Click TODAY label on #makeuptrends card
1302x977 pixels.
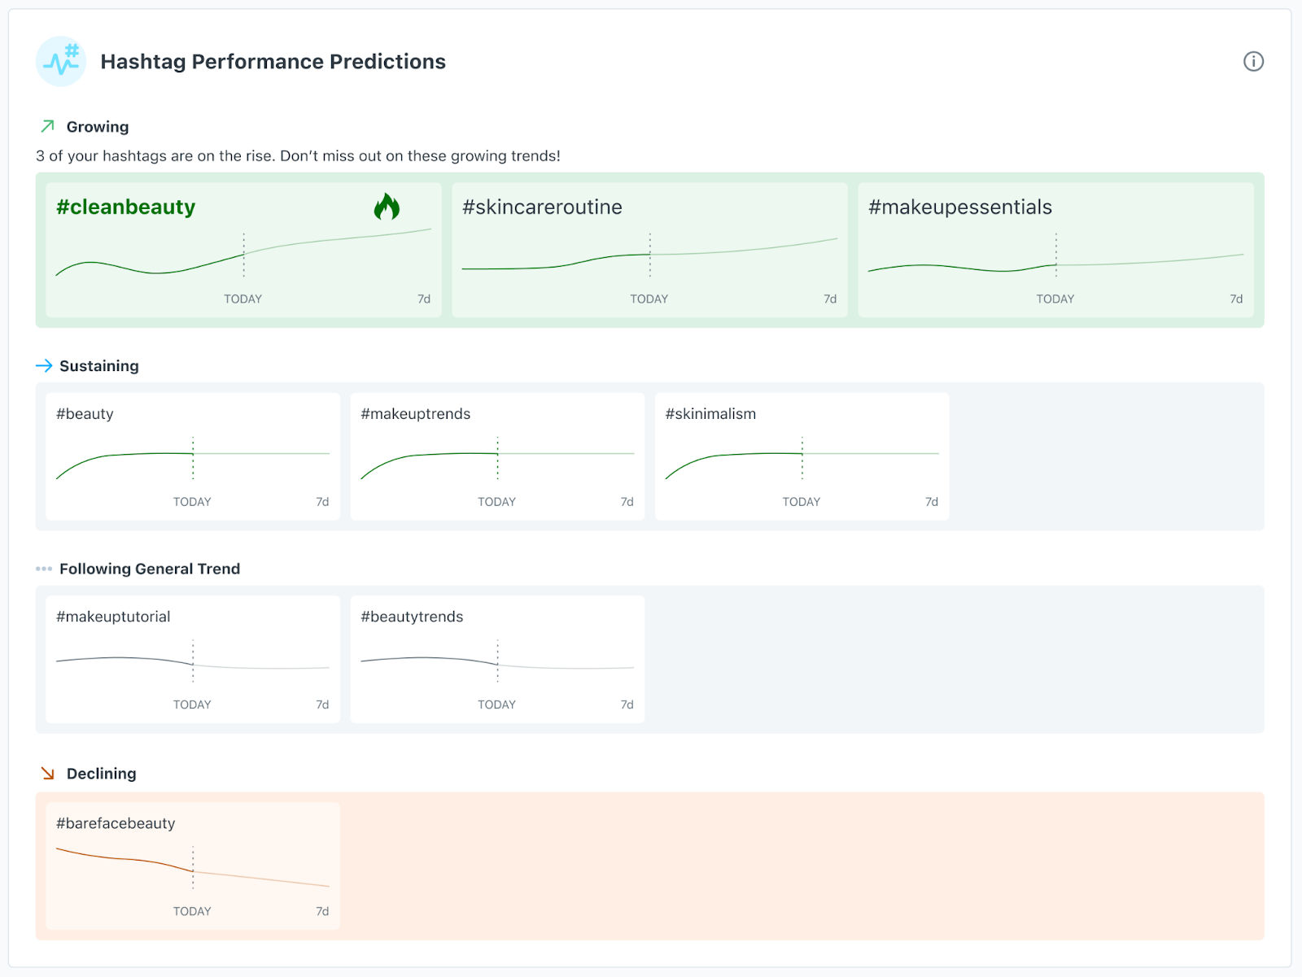497,502
